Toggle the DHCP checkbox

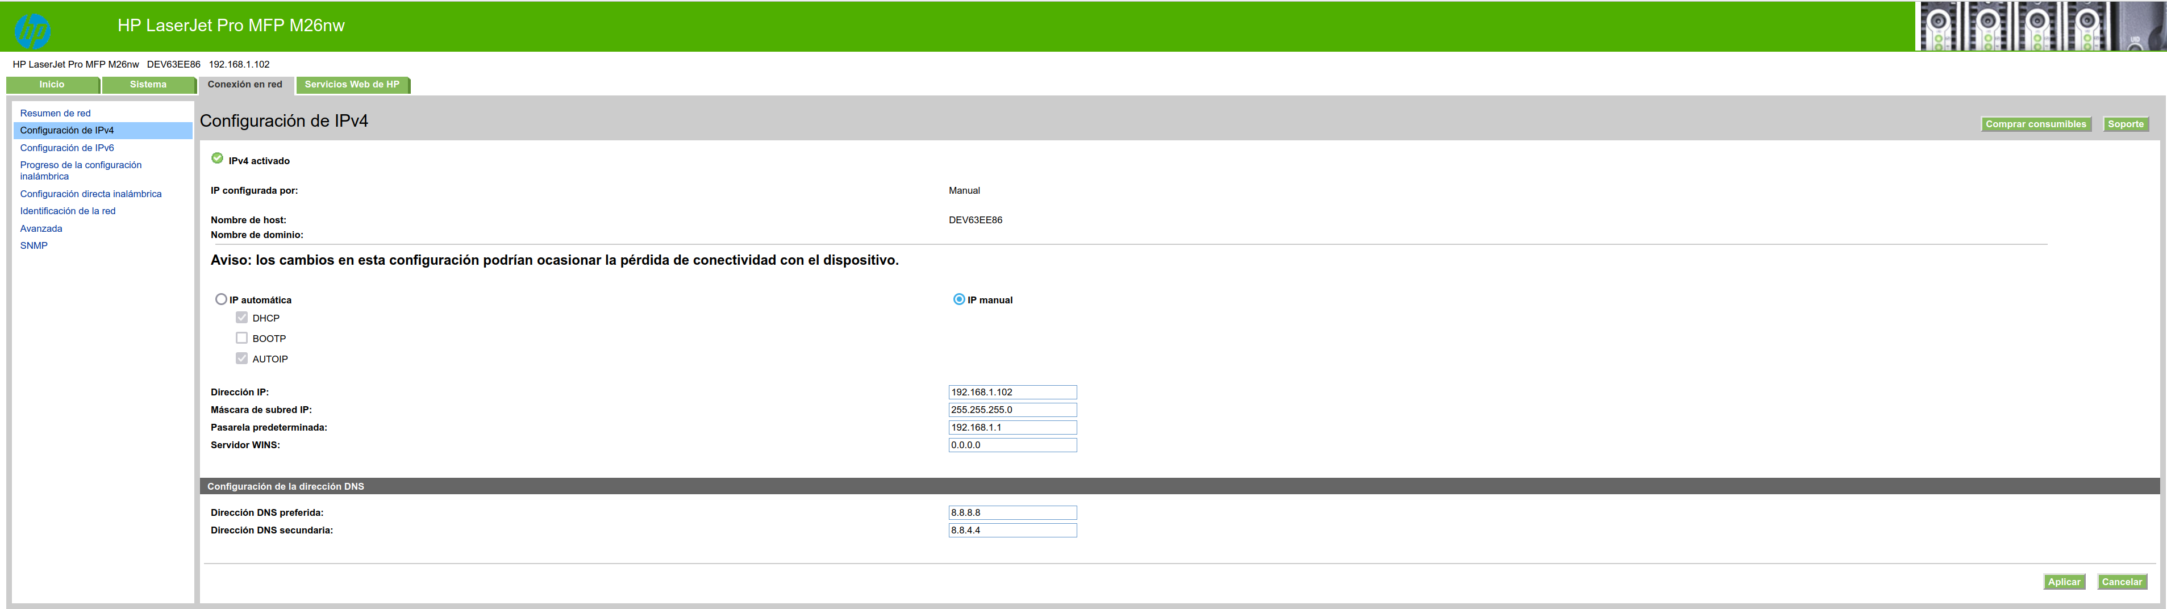click(x=241, y=317)
